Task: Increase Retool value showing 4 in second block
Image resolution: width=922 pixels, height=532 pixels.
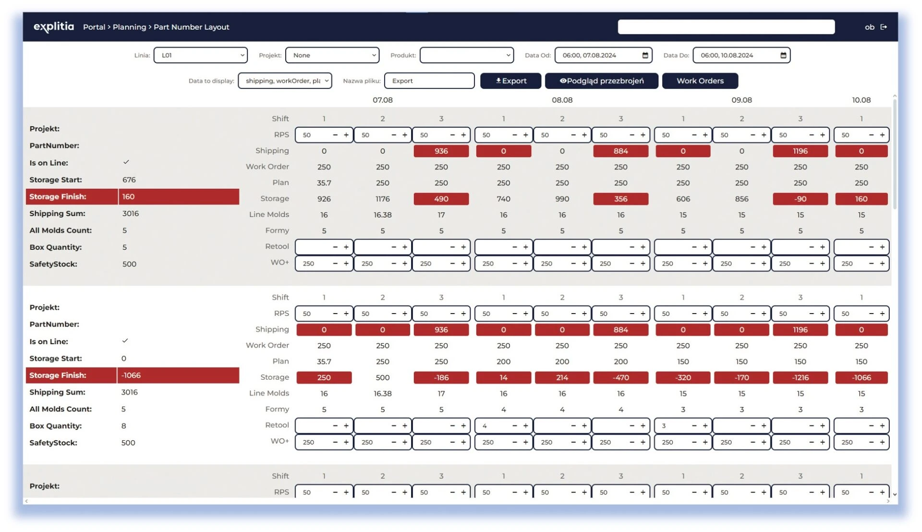Action: [525, 426]
